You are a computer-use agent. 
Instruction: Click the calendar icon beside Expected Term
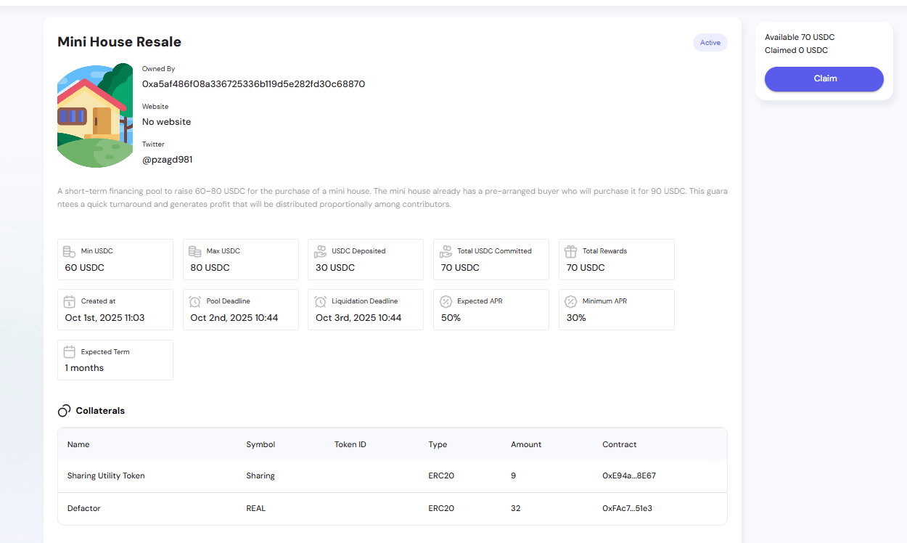(x=70, y=352)
